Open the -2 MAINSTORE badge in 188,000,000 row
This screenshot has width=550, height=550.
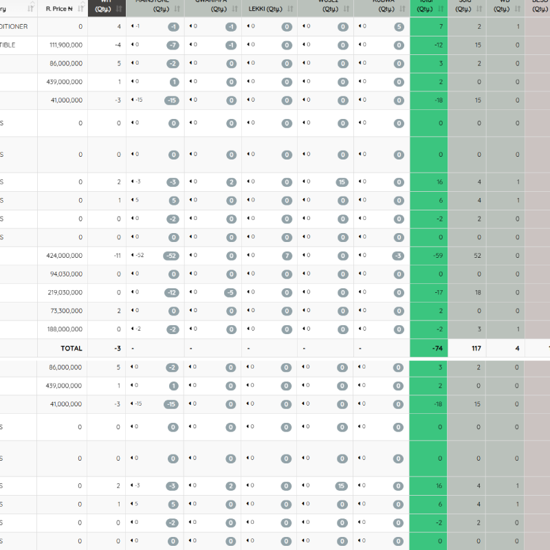[x=173, y=329]
